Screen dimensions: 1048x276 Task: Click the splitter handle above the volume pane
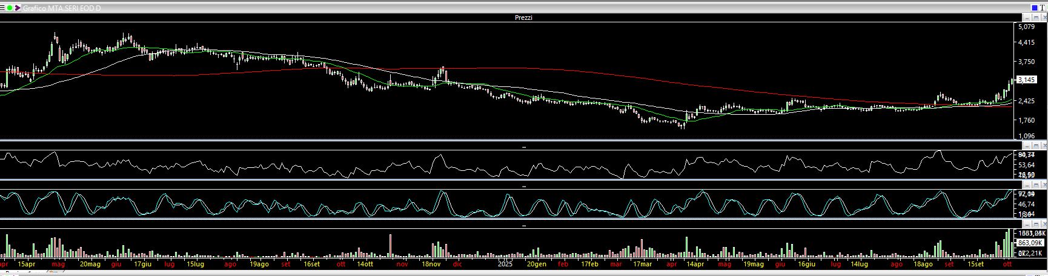[x=523, y=226]
